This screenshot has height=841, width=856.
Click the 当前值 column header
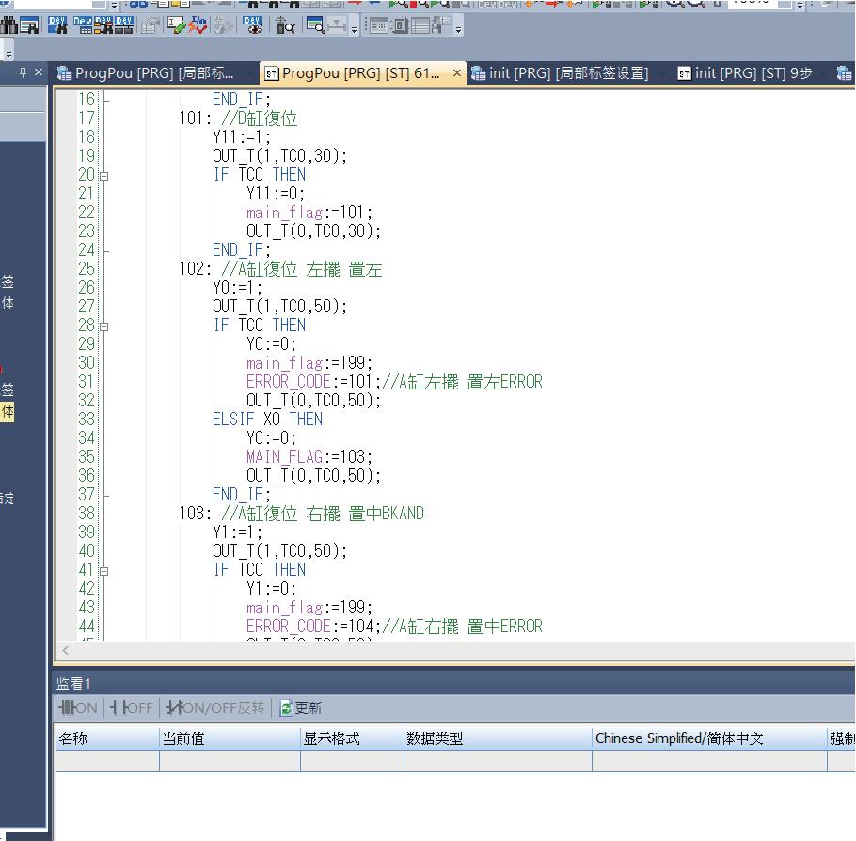pos(230,738)
